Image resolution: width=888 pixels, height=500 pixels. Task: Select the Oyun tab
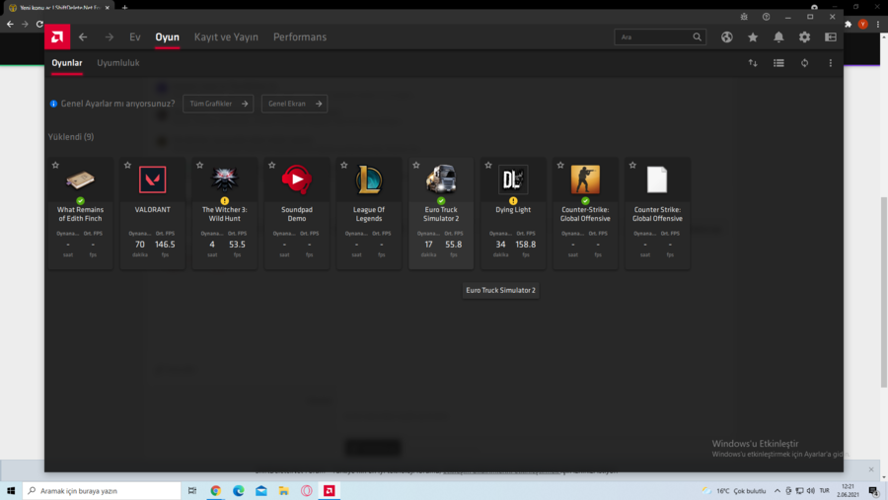point(167,36)
